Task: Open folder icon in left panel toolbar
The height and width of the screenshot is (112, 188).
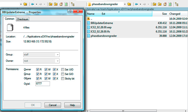Action: 25,4
